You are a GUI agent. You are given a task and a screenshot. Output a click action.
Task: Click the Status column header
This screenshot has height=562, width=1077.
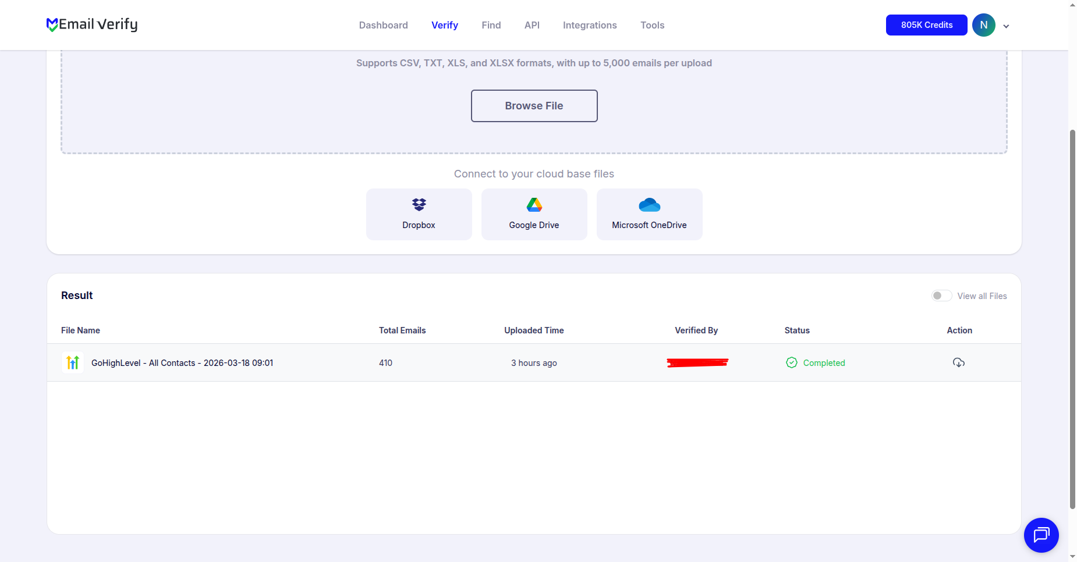click(797, 330)
